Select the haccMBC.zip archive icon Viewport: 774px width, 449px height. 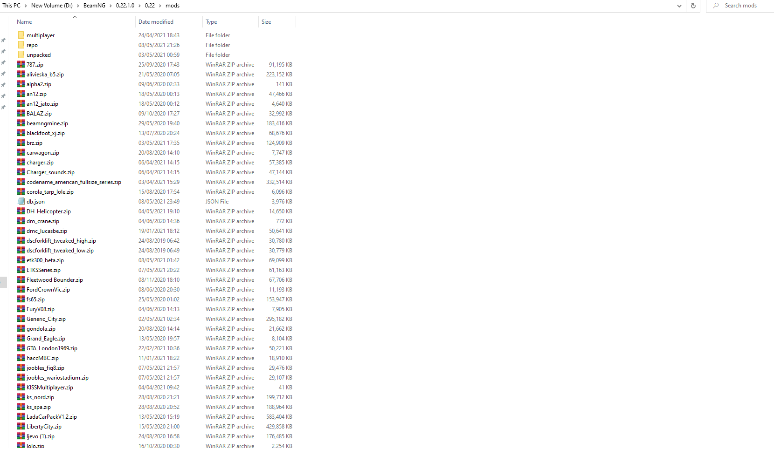pos(21,358)
